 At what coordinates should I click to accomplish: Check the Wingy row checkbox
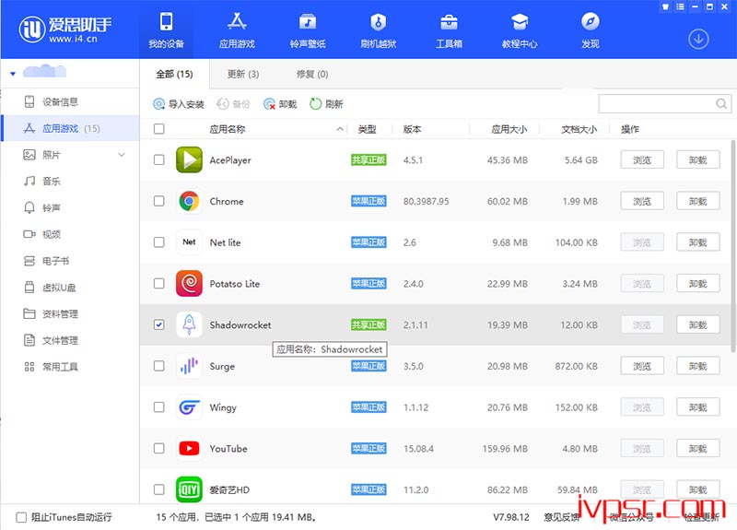158,407
